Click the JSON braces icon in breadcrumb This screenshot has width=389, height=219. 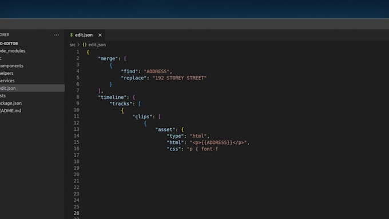(85, 45)
